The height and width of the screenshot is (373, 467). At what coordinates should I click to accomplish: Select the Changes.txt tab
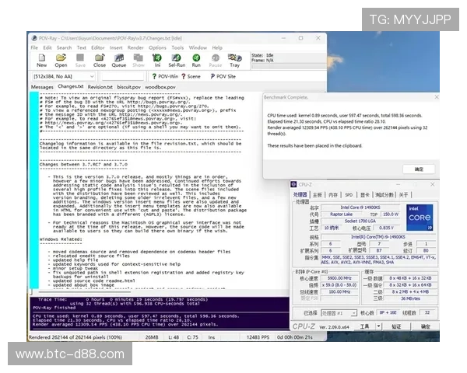[x=71, y=86]
